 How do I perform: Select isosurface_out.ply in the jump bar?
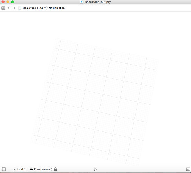34,8
